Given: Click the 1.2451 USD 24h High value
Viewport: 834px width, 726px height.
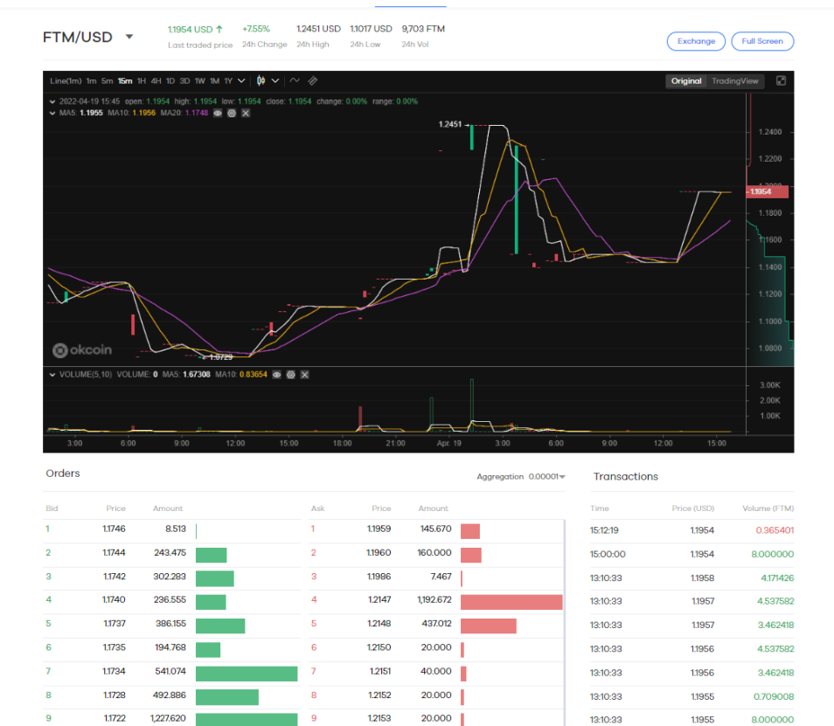Looking at the screenshot, I should (318, 29).
